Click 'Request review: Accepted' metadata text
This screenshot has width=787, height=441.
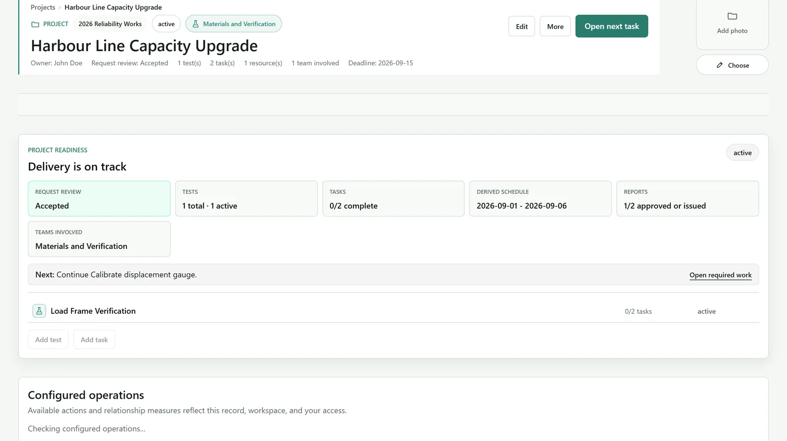coord(130,63)
